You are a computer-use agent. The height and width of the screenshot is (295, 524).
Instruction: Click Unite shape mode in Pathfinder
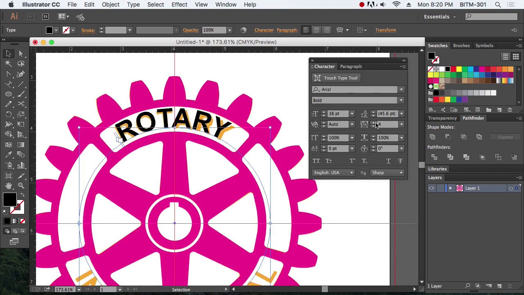[432, 137]
